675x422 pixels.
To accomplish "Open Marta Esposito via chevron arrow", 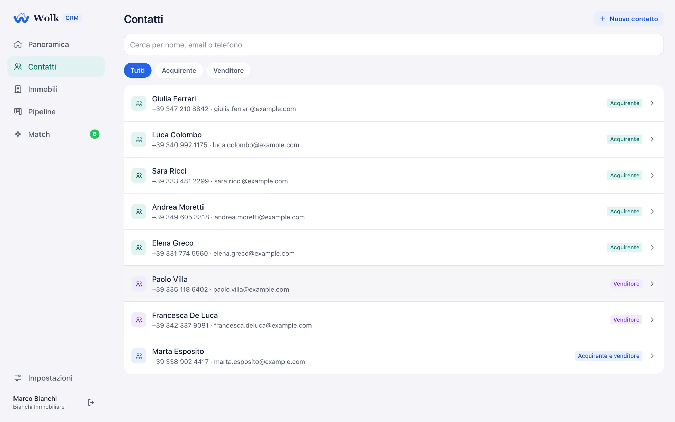I will coord(652,356).
